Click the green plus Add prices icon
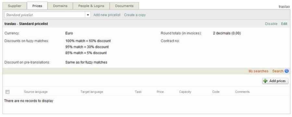Viewport: 292px width, 117px height. coord(265,81)
